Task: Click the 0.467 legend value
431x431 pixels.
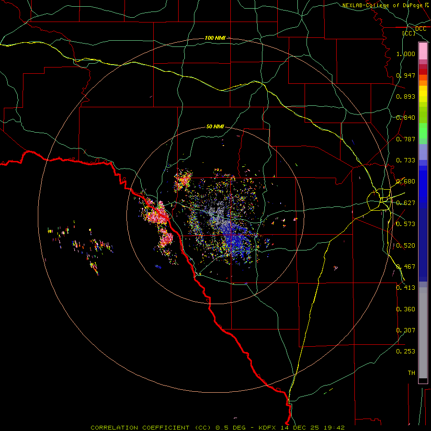Action: pos(406,267)
